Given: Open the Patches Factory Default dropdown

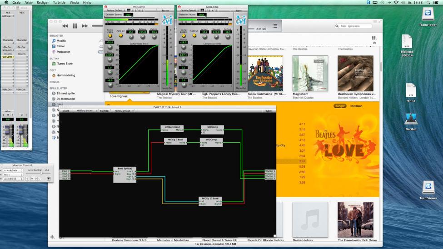Looking at the screenshot, I should (124, 111).
